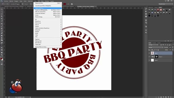The width and height of the screenshot is (174, 98).
Task: Select the Lasso tool
Action: click(x=2, y=14)
